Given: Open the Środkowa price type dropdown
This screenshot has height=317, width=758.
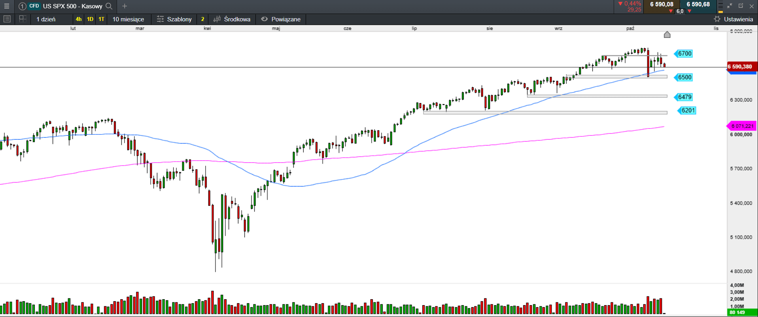Looking at the screenshot, I should 232,19.
